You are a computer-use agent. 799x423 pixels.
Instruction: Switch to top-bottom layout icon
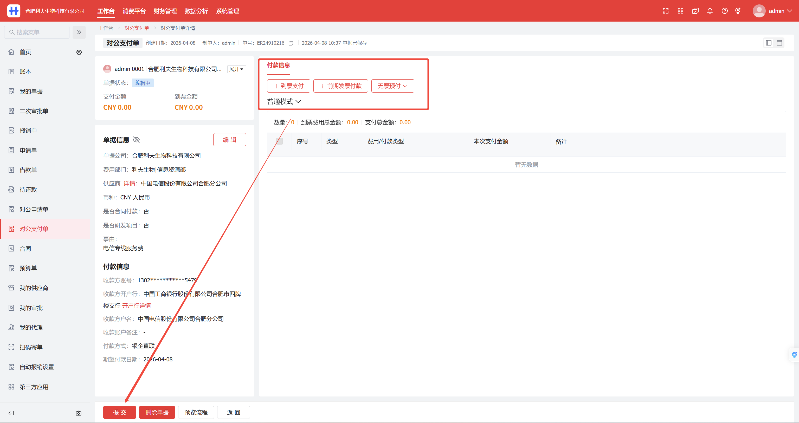point(779,43)
